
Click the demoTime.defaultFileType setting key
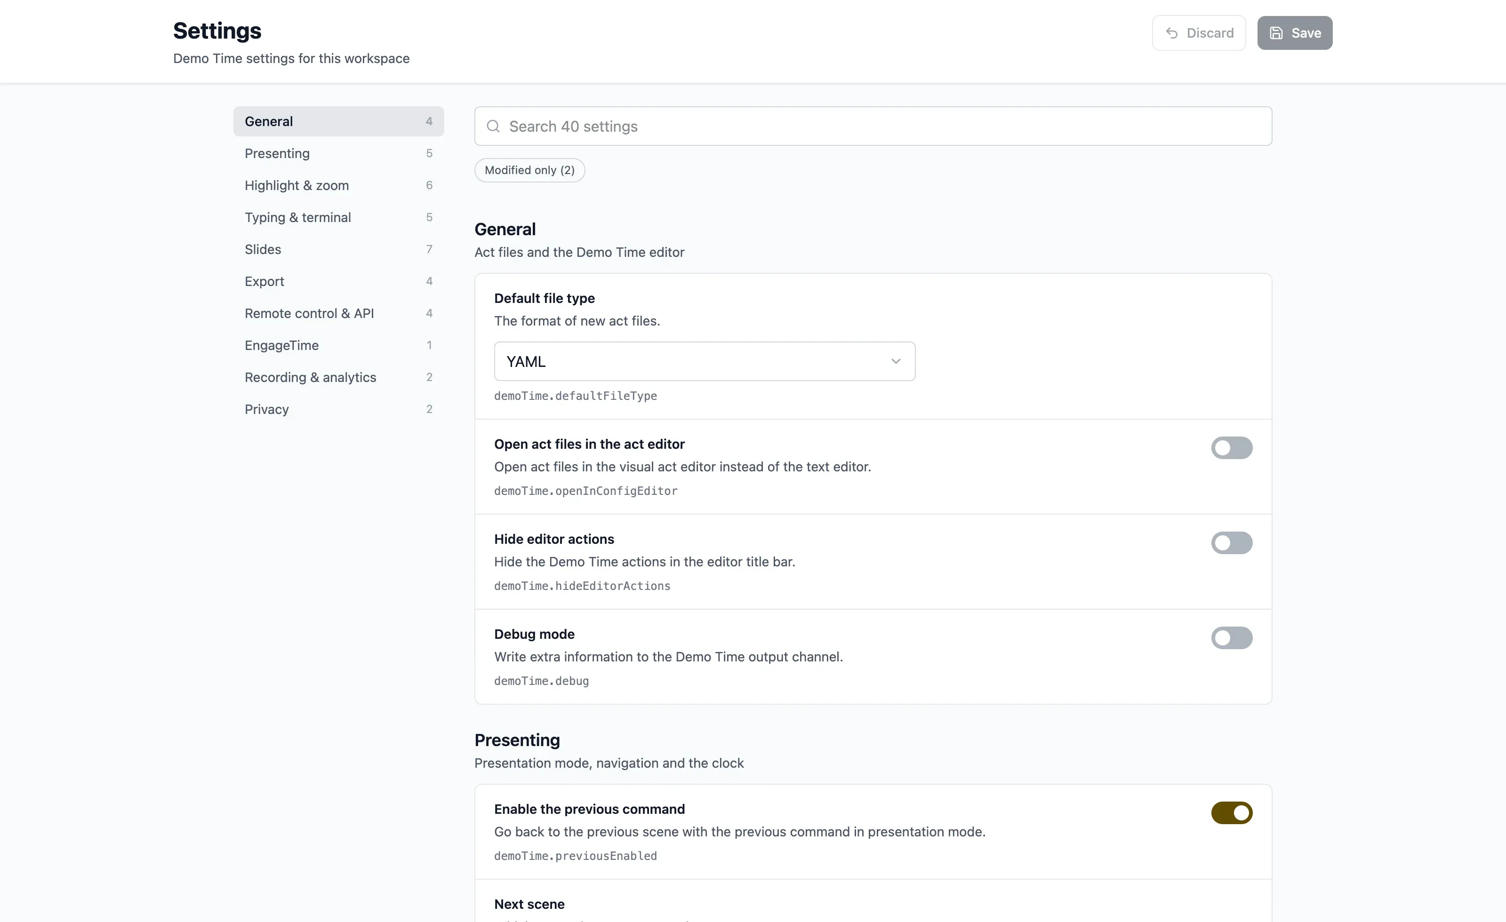click(575, 396)
